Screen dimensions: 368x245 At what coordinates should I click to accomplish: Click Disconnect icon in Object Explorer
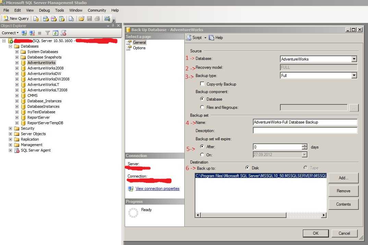tap(32, 33)
